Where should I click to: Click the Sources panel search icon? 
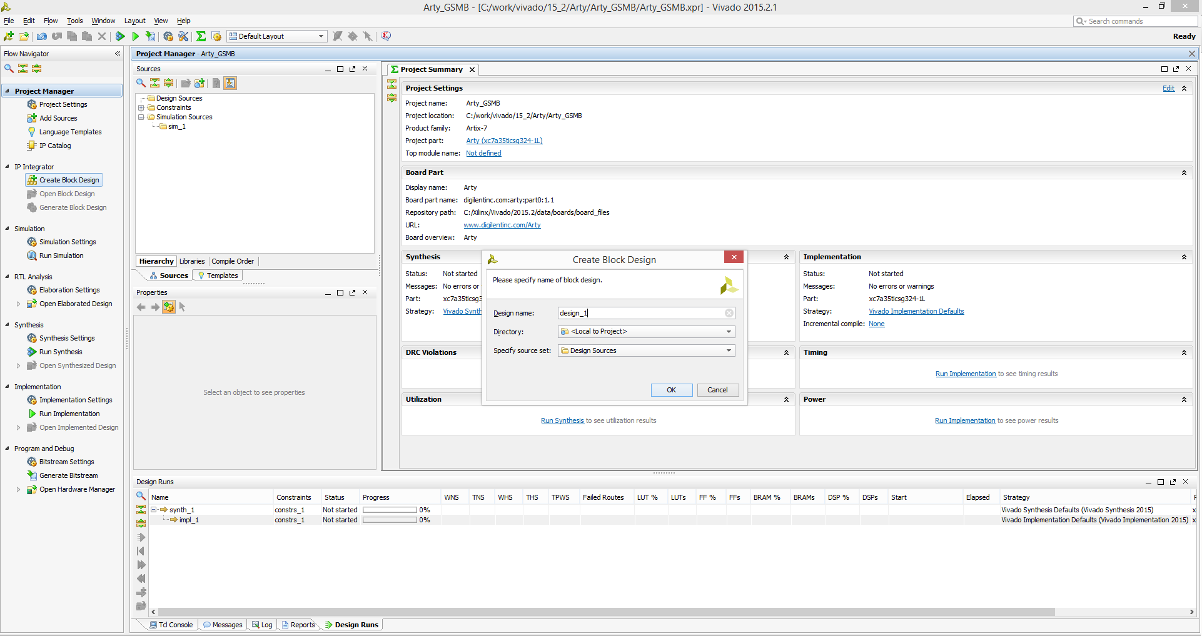coord(141,83)
